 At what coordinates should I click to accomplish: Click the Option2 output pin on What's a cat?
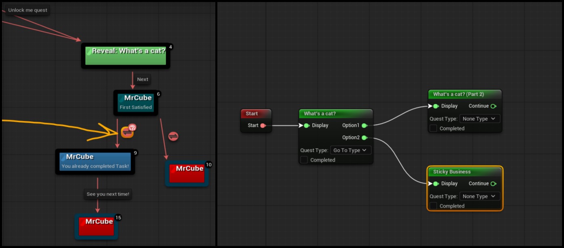365,137
